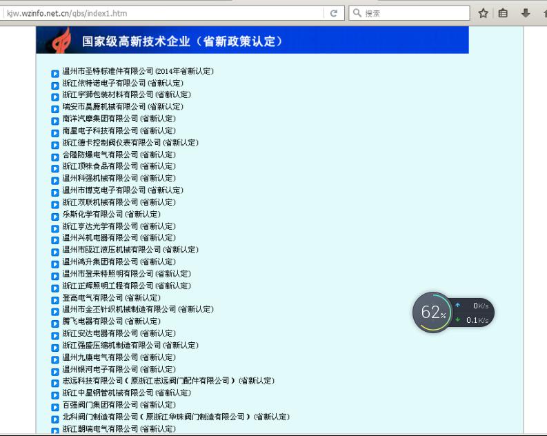Image resolution: width=547 pixels, height=436 pixels.
Task: Open link 浙江亨达光学有限公司
Action: (119, 226)
